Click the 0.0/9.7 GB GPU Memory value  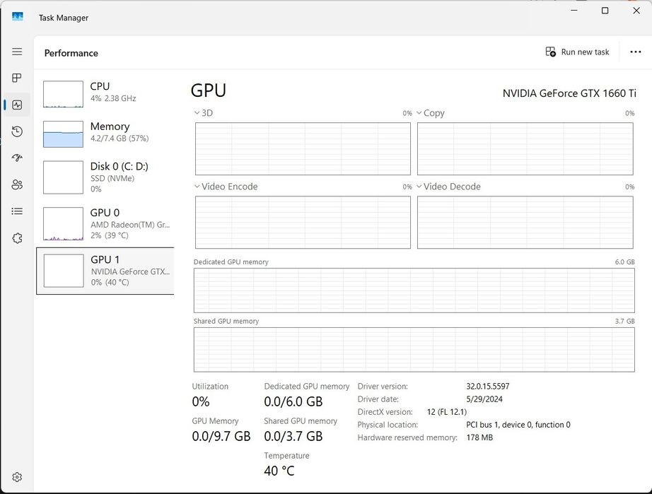click(x=221, y=436)
